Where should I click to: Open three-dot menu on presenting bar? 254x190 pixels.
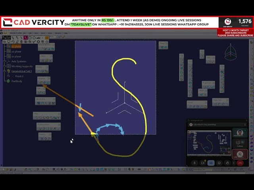click(245, 125)
